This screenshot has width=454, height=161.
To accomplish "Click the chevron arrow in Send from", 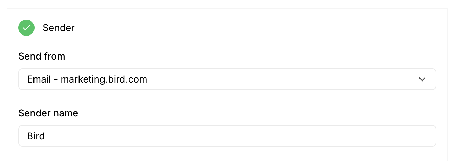I will click(422, 79).
